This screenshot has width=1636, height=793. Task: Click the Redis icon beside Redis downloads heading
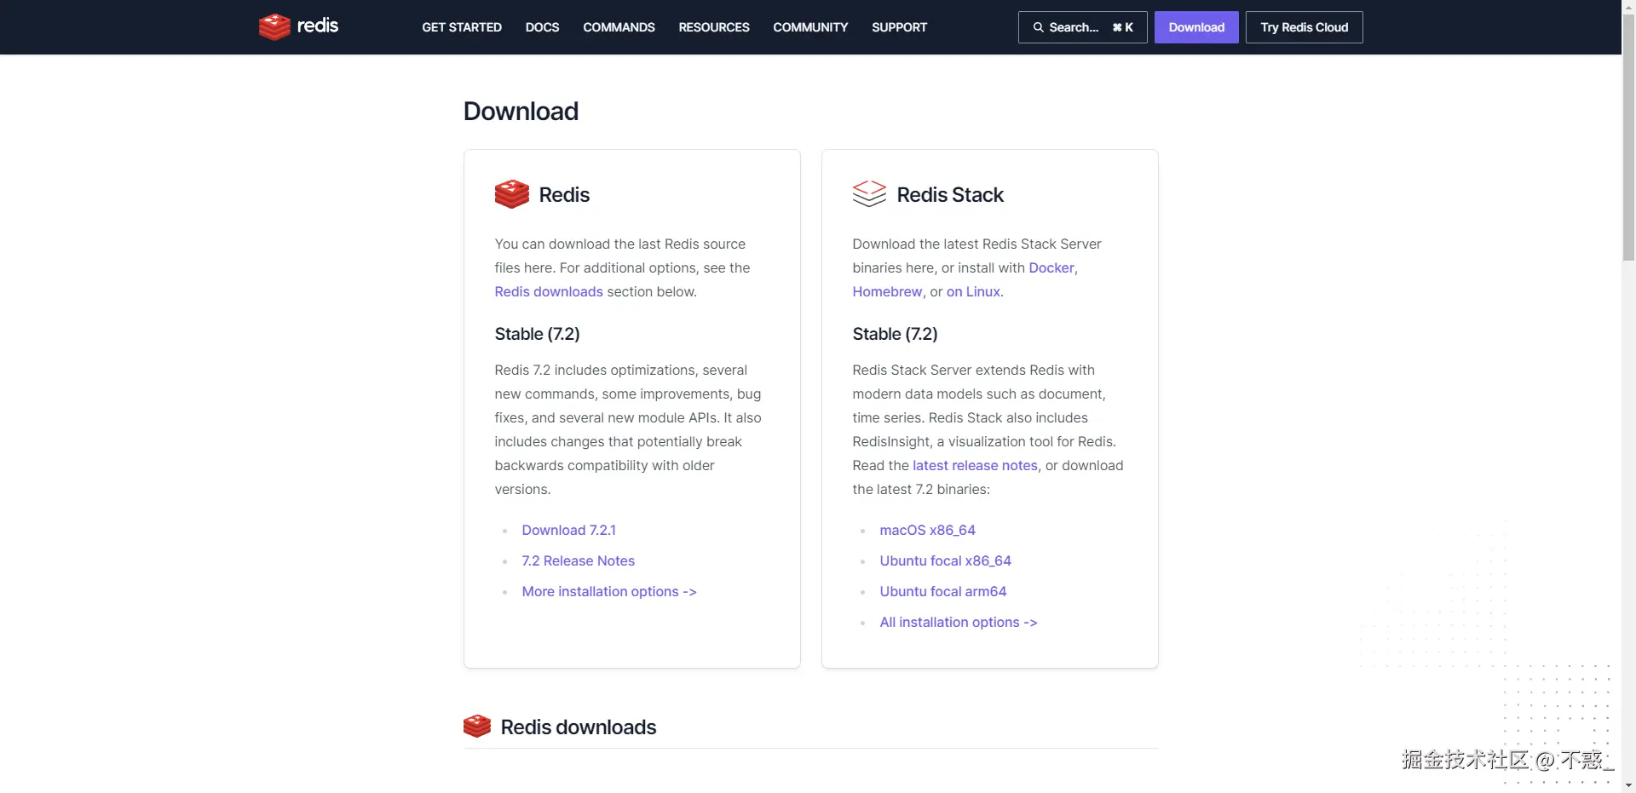pyautogui.click(x=477, y=726)
